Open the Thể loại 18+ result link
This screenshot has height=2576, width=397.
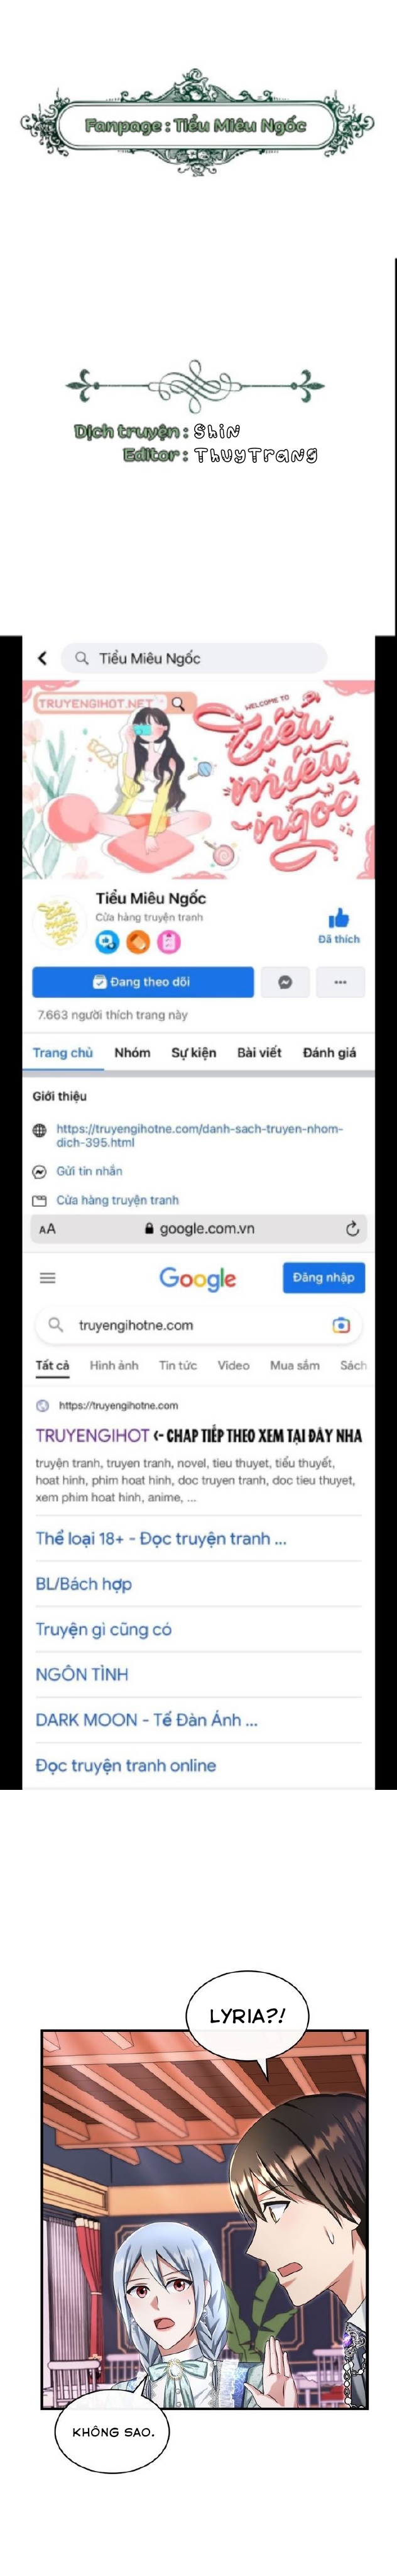pyautogui.click(x=161, y=1539)
